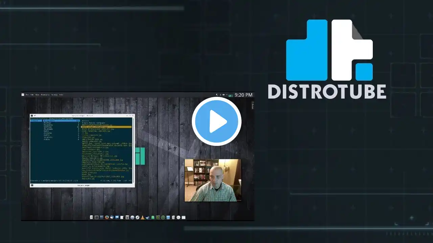Play the DistroTube video

(x=216, y=121)
